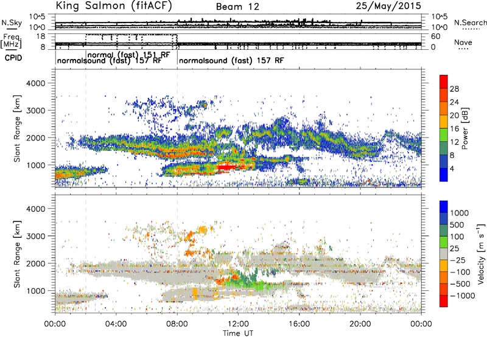Click the red high-power patch in the power plot

pyautogui.click(x=226, y=167)
